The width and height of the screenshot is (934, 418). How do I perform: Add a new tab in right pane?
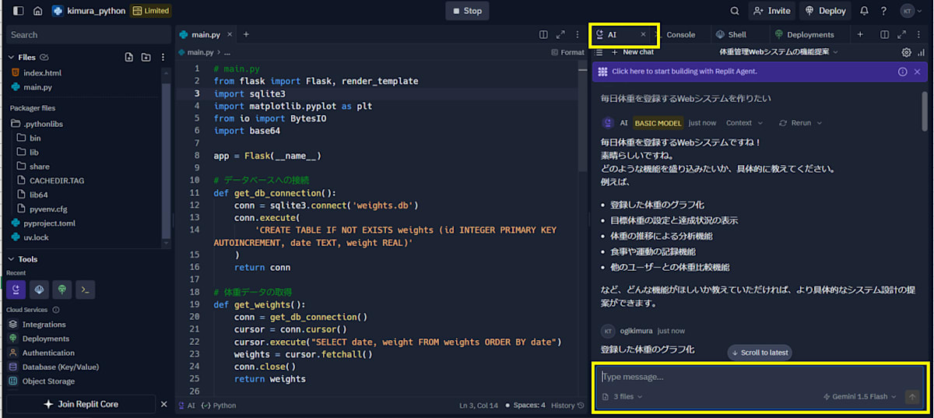click(x=860, y=34)
